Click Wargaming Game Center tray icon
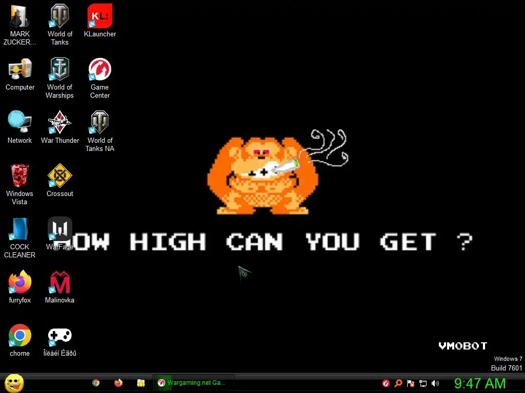The height and width of the screenshot is (393, 525). click(386, 383)
